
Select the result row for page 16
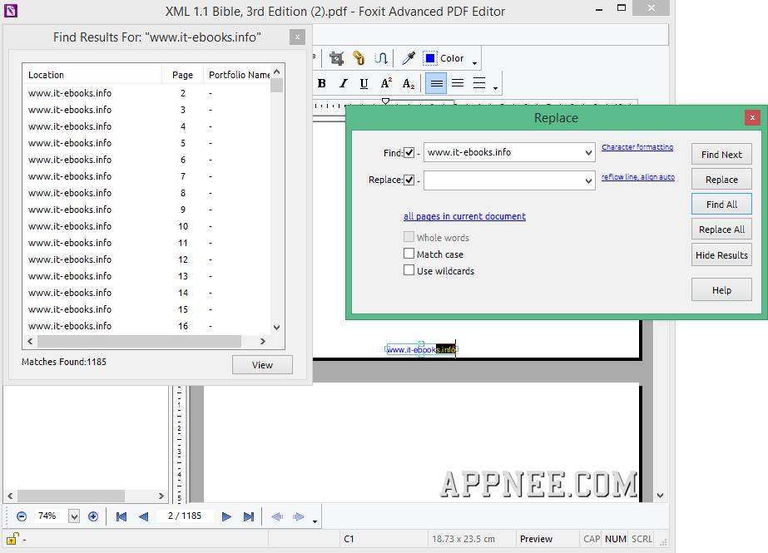pyautogui.click(x=146, y=326)
